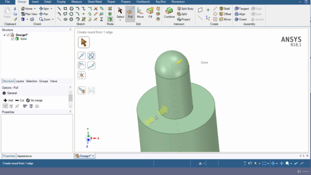Select the Sweep tool guide
This screenshot has height=175, width=311.
click(91, 66)
